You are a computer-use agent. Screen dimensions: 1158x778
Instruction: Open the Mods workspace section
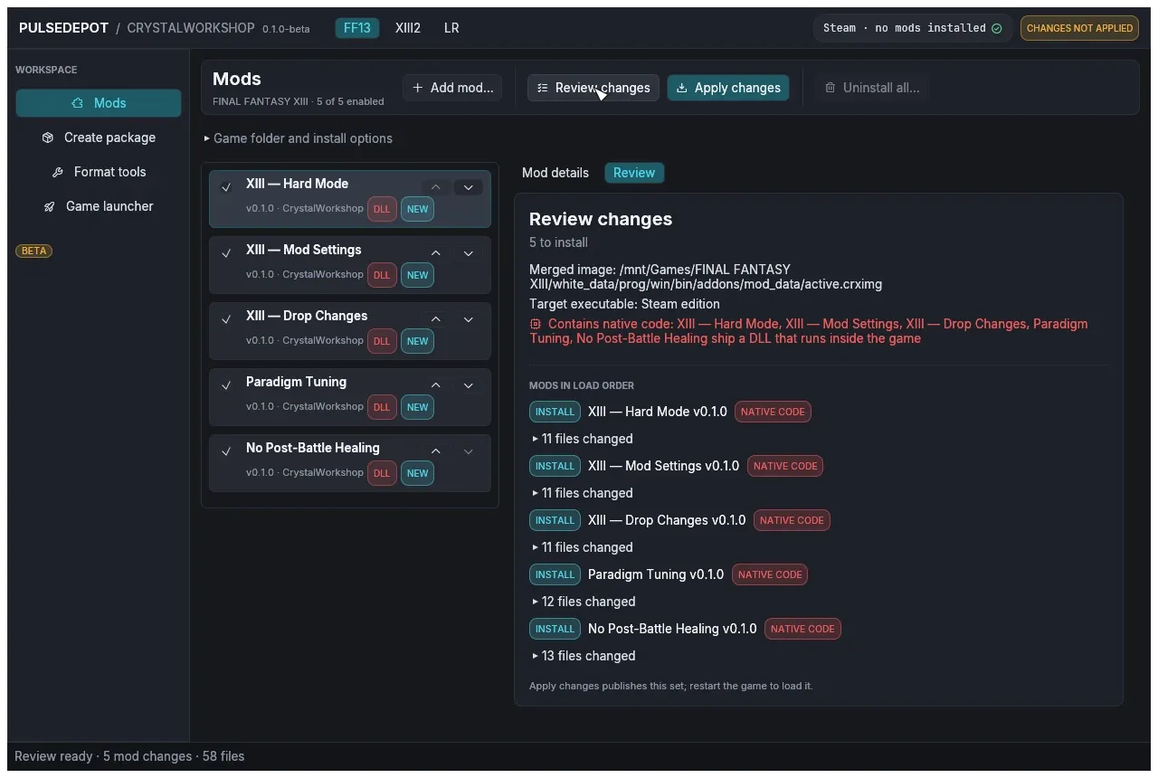(x=99, y=103)
